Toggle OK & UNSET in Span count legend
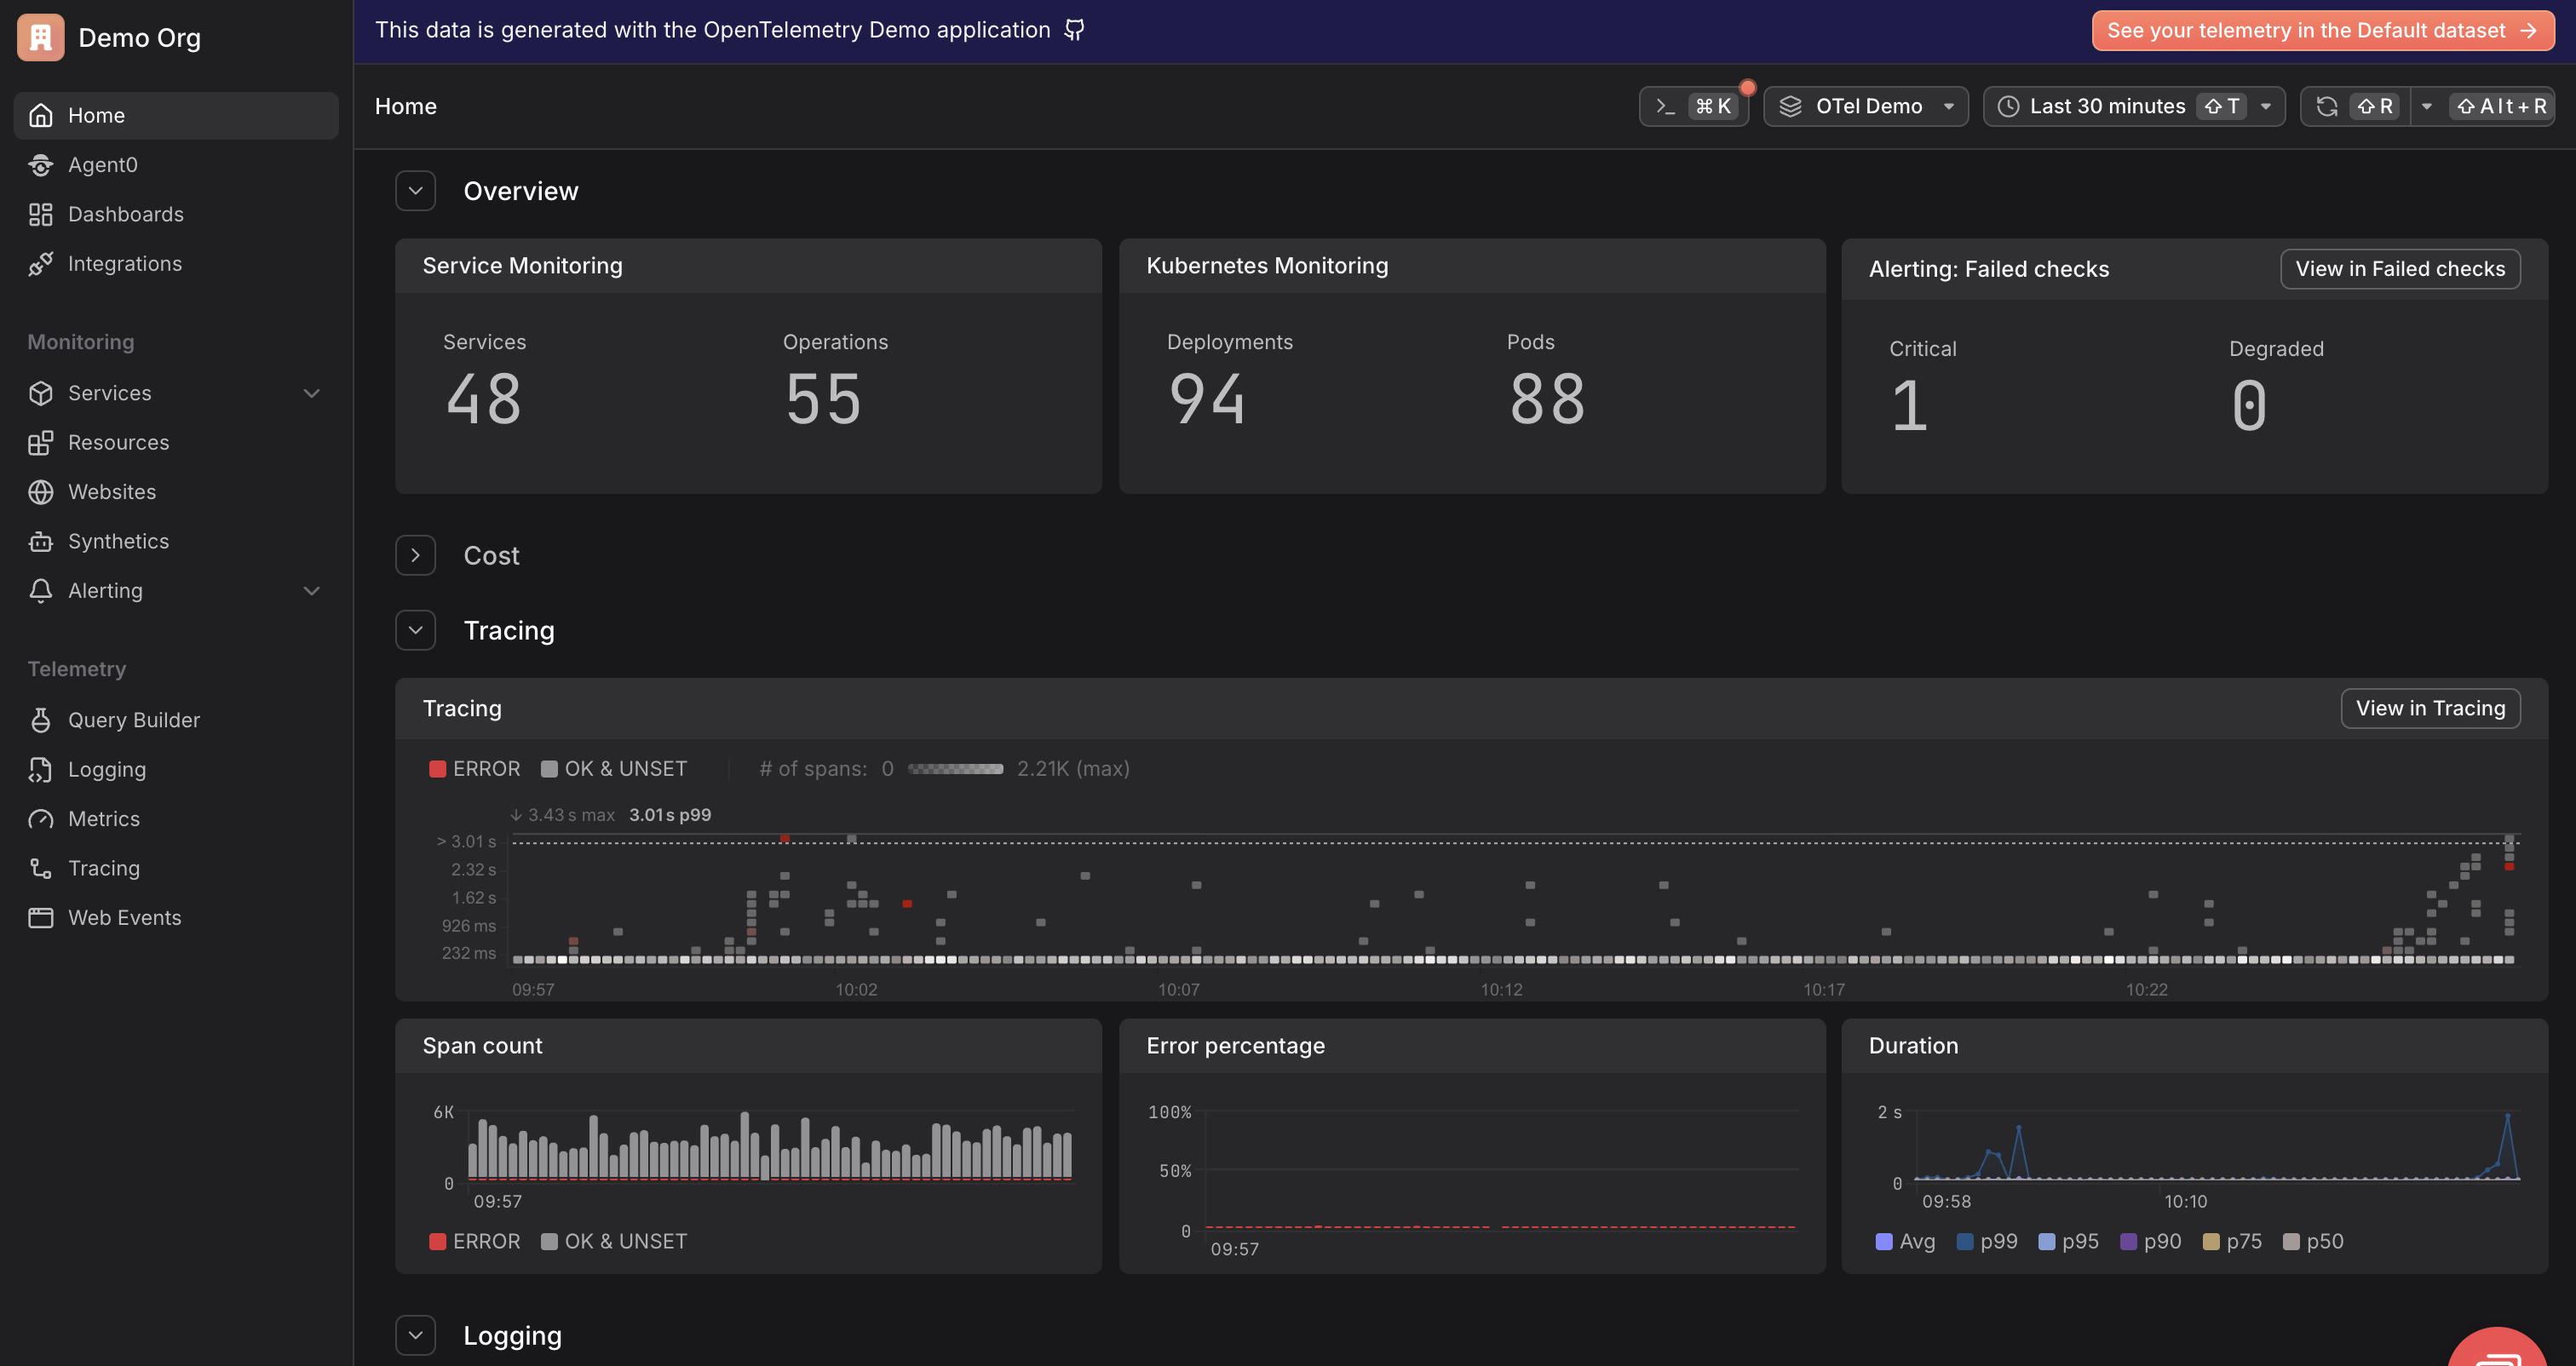2576x1366 pixels. point(614,1241)
